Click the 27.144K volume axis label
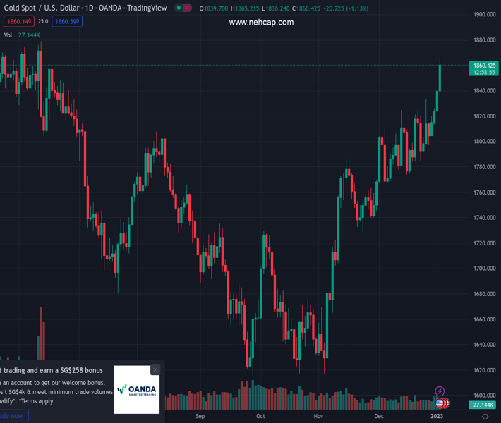The height and width of the screenshot is (423, 501). (483, 405)
